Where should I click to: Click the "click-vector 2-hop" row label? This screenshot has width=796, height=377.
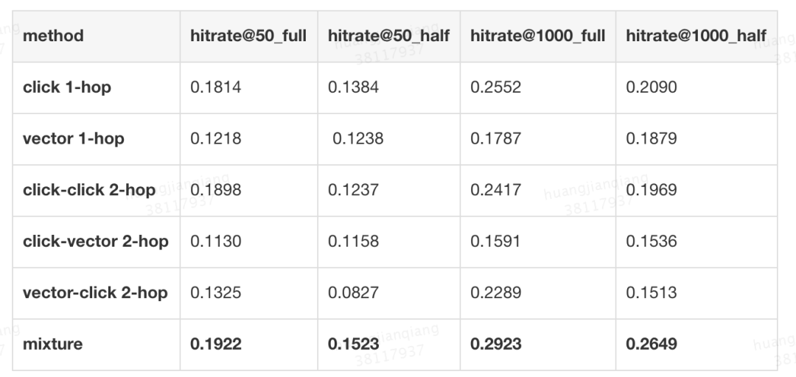pyautogui.click(x=96, y=242)
